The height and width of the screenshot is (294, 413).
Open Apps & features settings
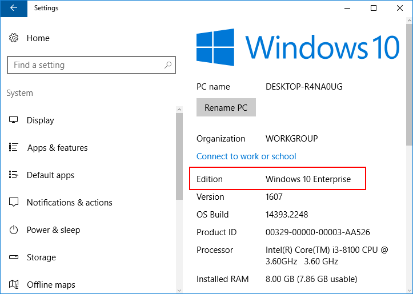click(x=58, y=148)
